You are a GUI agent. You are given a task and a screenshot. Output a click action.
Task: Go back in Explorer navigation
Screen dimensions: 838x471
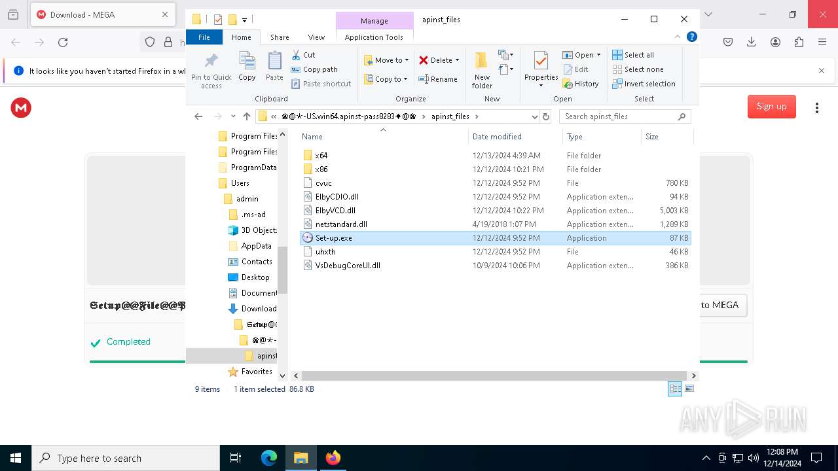(x=198, y=116)
